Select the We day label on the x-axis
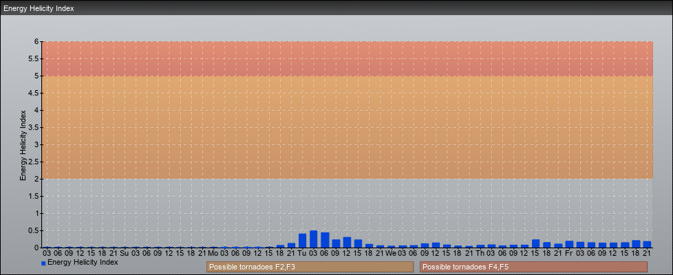Viewport: 673px width, 275px height. pyautogui.click(x=391, y=253)
